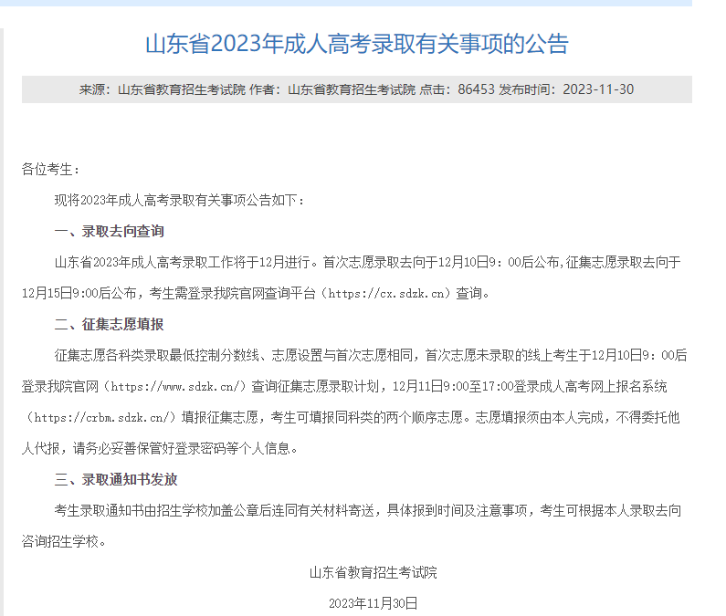Click the announcement title 山东省2023年成人高考录取有关事项的公告
726x616 pixels.
pyautogui.click(x=357, y=44)
